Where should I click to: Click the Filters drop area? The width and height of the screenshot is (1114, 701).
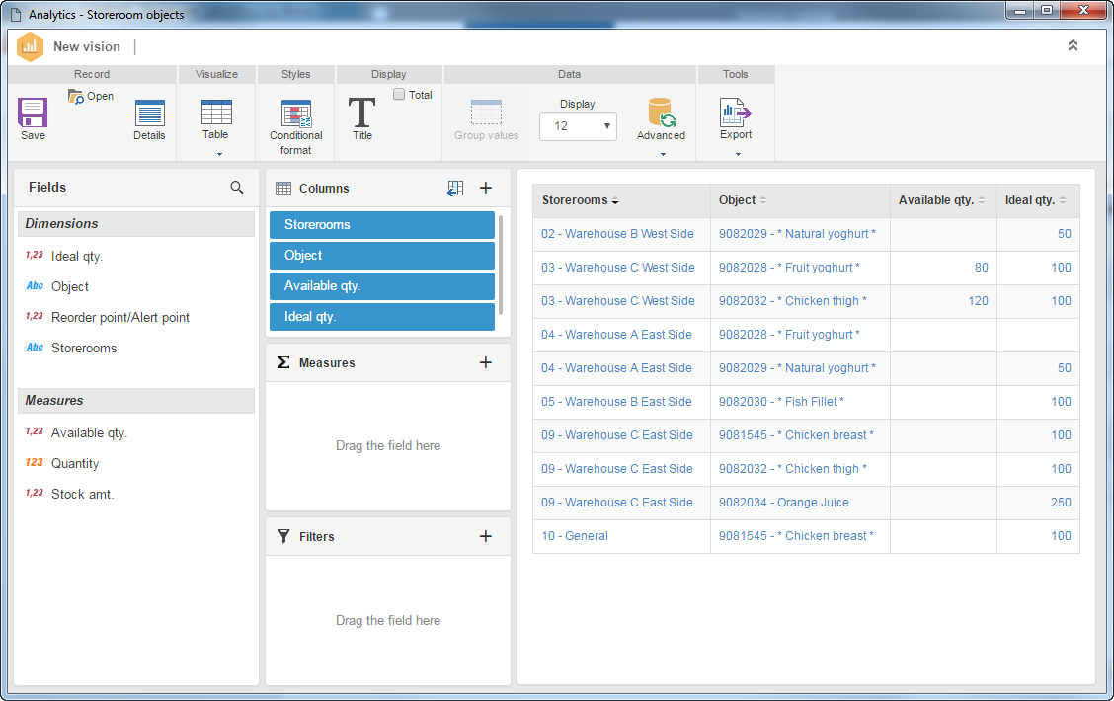[388, 620]
